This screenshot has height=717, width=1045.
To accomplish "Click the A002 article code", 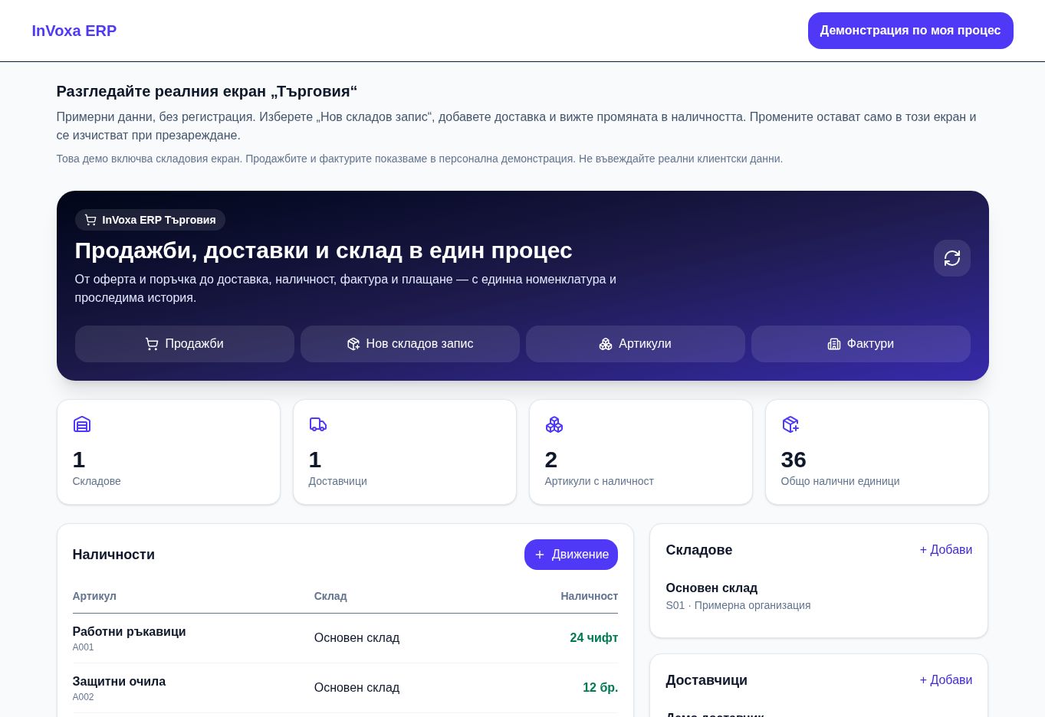I will pyautogui.click(x=84, y=697).
